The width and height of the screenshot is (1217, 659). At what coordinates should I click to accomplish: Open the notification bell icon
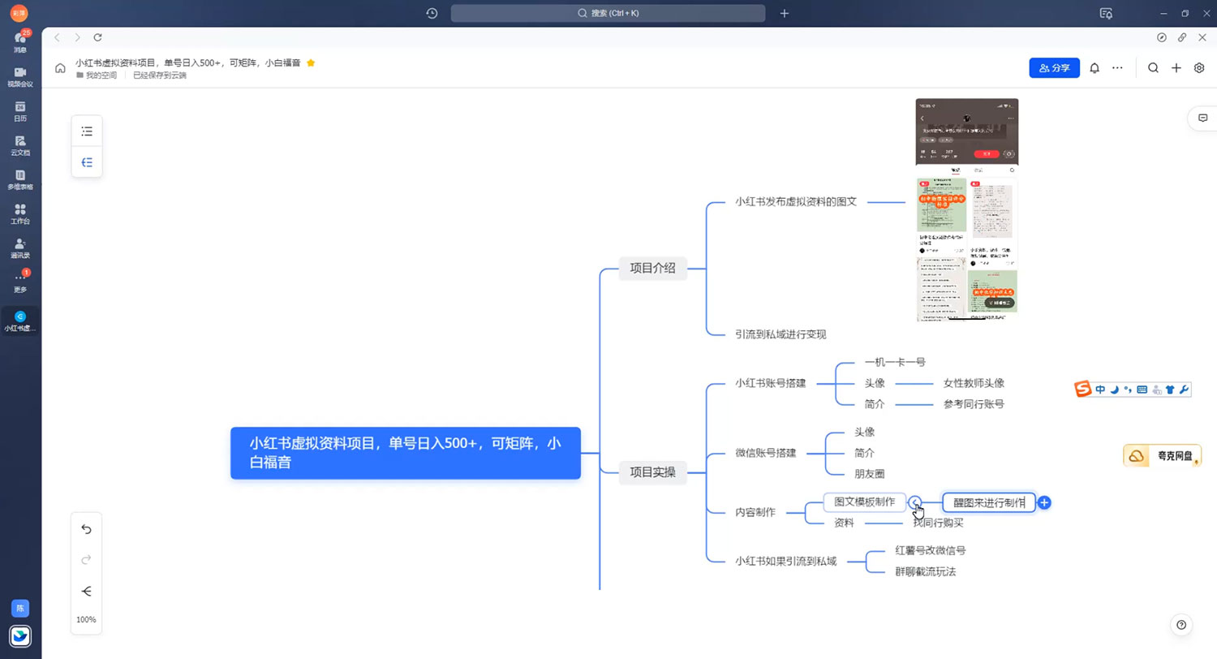(1094, 68)
